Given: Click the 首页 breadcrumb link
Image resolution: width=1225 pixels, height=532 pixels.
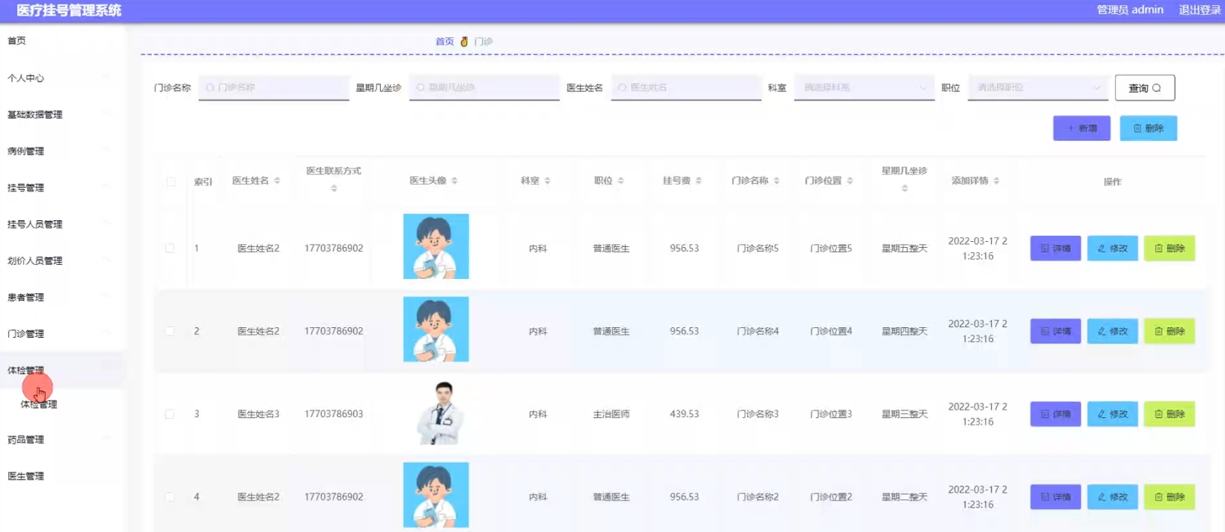Looking at the screenshot, I should 444,42.
